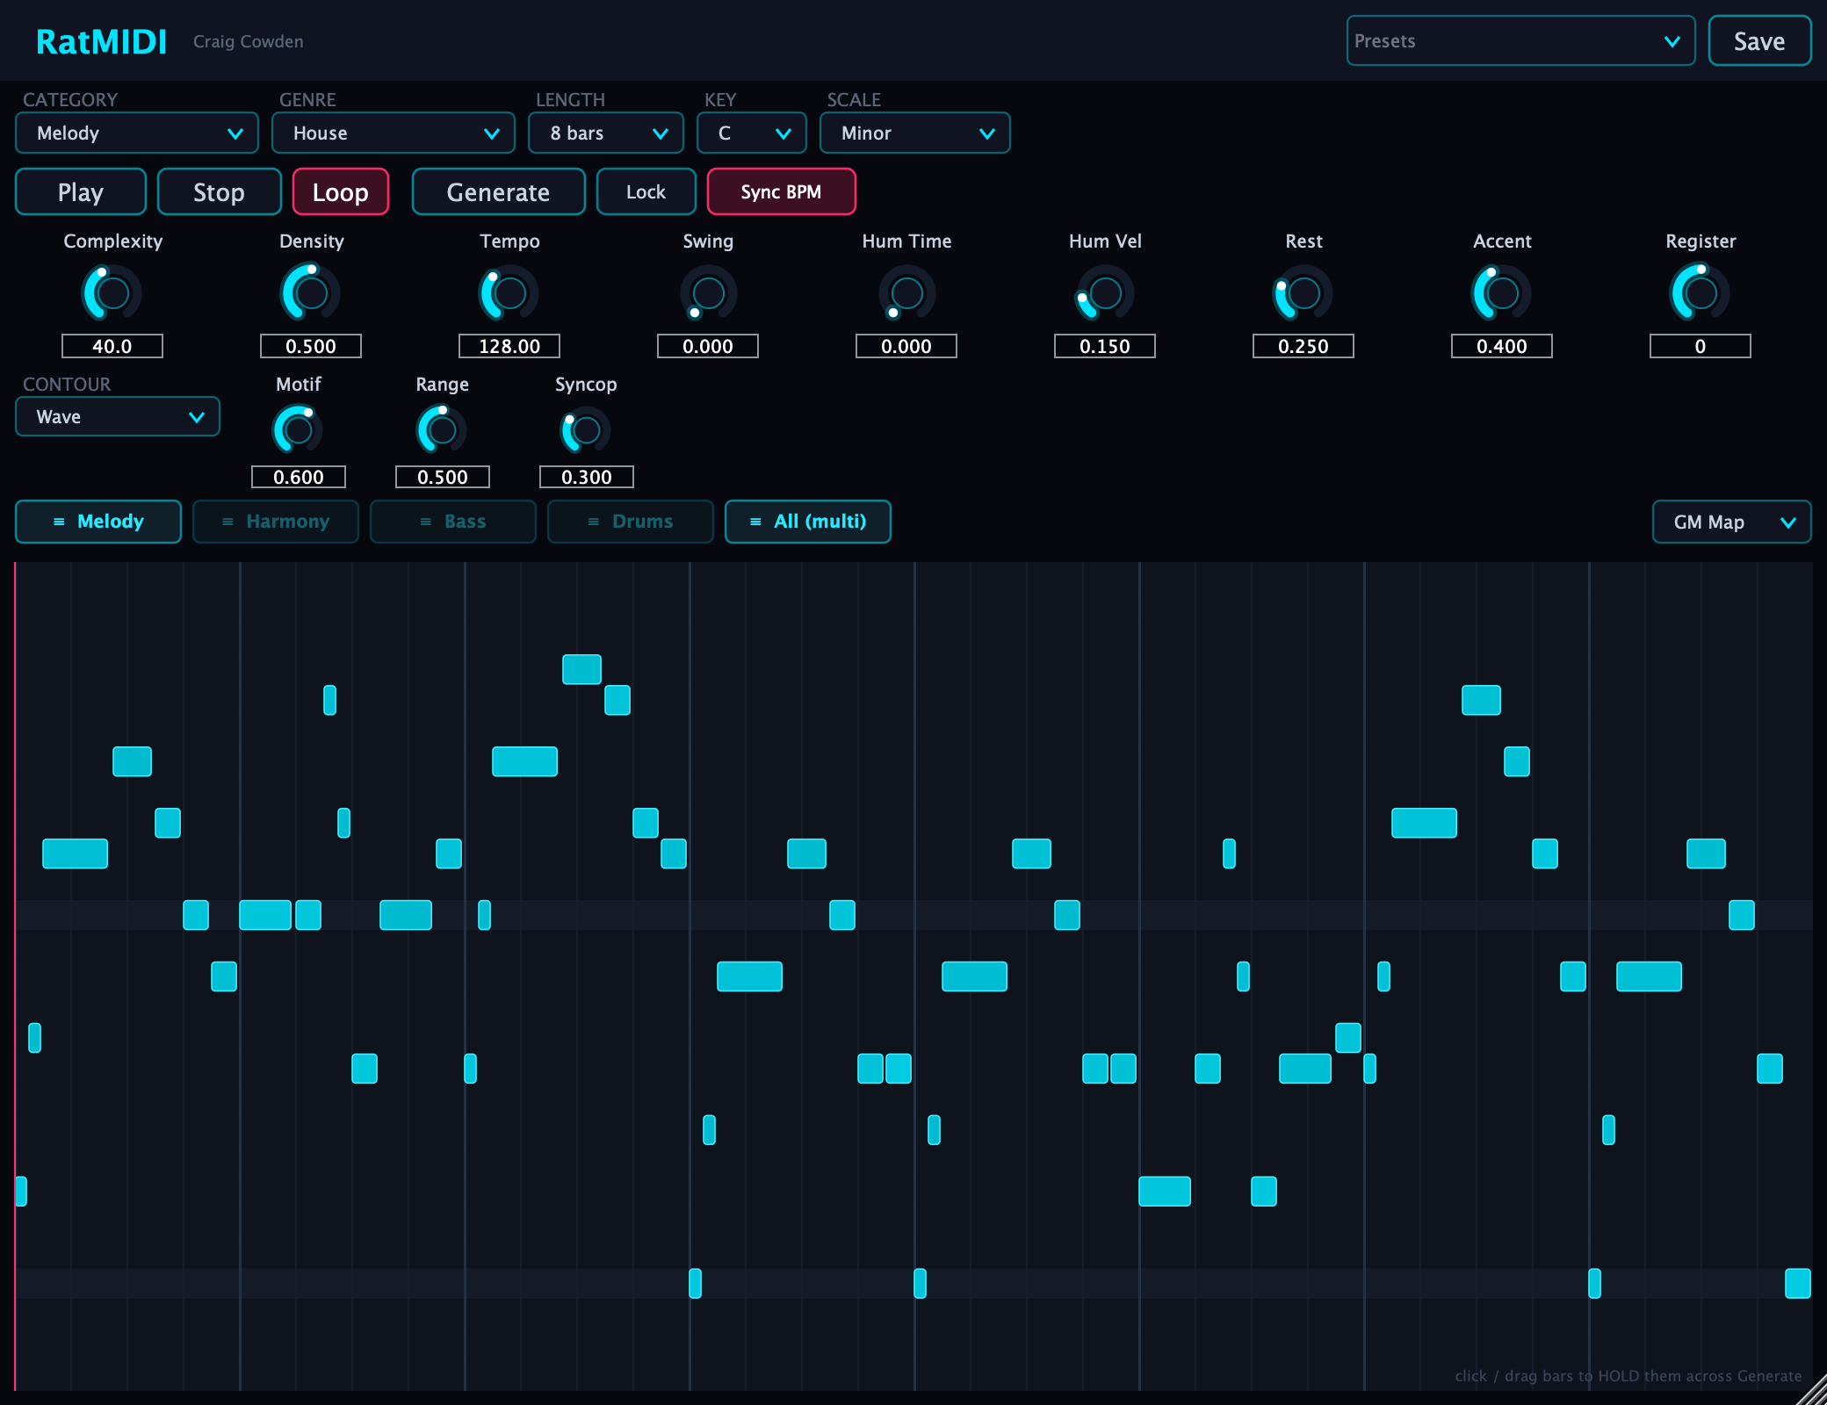
Task: Switch to the Bass track tab
Action: point(453,522)
